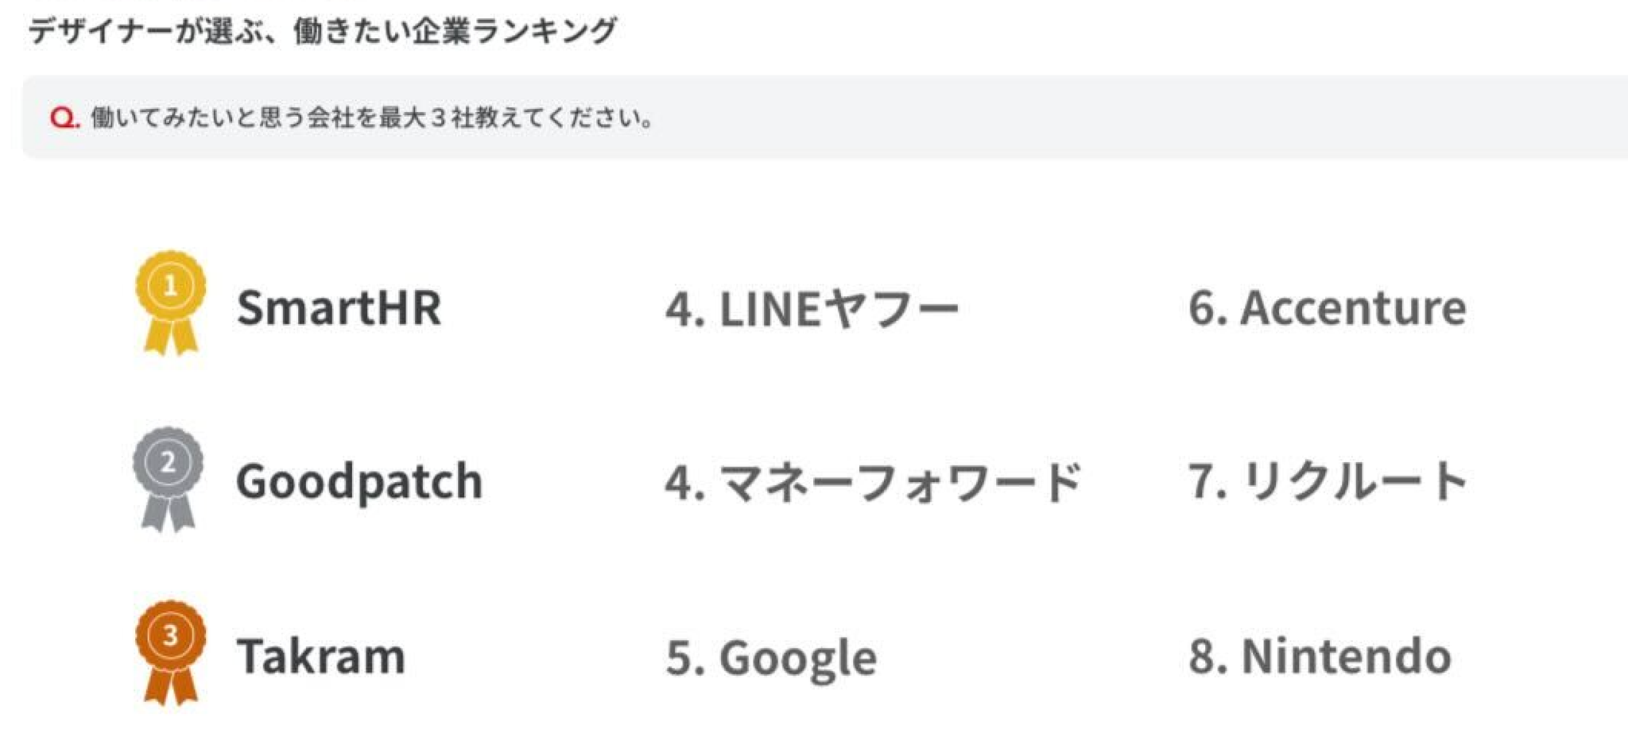Click rank number 6 before Accenture

pos(1204,308)
